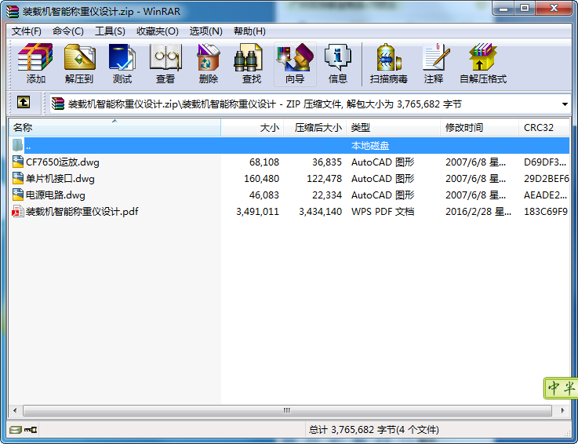Click the 自解压格式 (SFX) icon
The image size is (578, 444).
[482, 64]
